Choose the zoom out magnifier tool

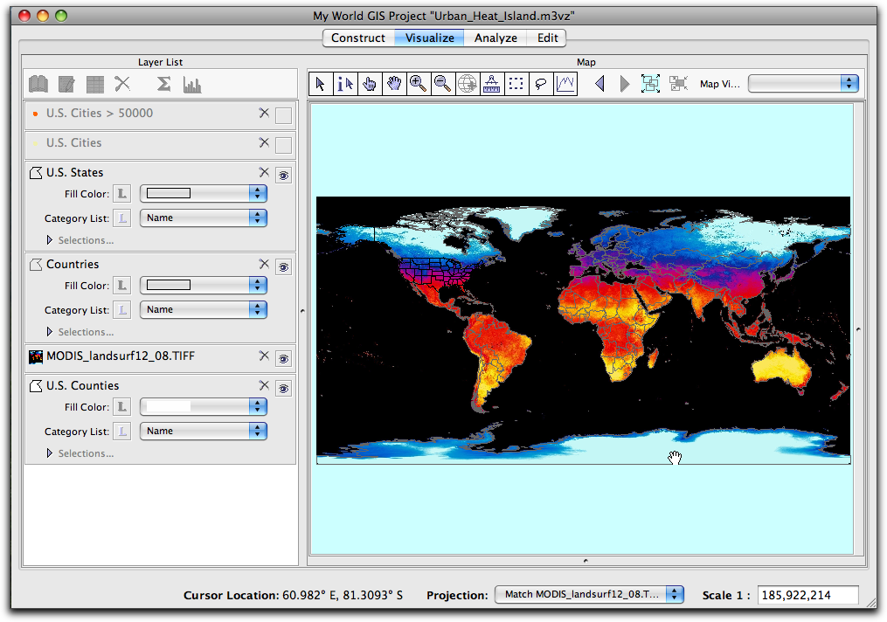443,84
